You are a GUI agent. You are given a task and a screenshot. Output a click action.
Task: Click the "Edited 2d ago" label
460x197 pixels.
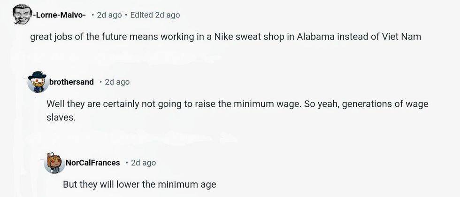click(155, 15)
